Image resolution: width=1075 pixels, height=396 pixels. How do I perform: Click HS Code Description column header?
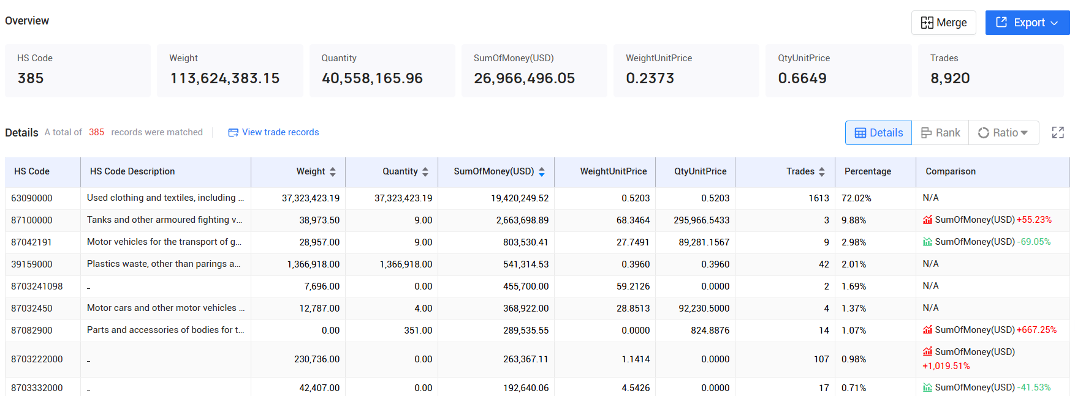[165, 172]
